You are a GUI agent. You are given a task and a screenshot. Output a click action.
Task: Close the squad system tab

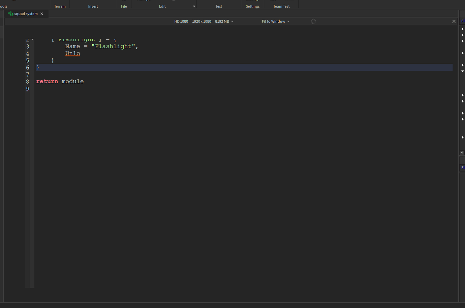click(42, 14)
